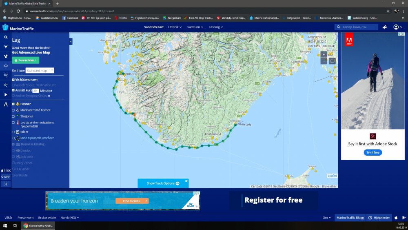Open the Layers icon in sidebar
Image resolution: width=408 pixels, height=230 pixels.
(5, 66)
